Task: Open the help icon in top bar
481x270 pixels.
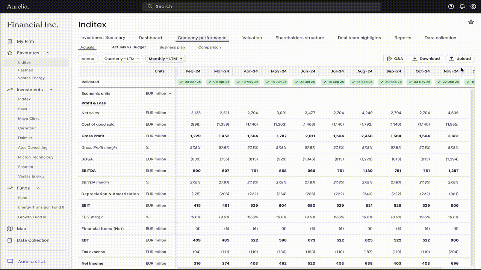Action: click(x=451, y=6)
